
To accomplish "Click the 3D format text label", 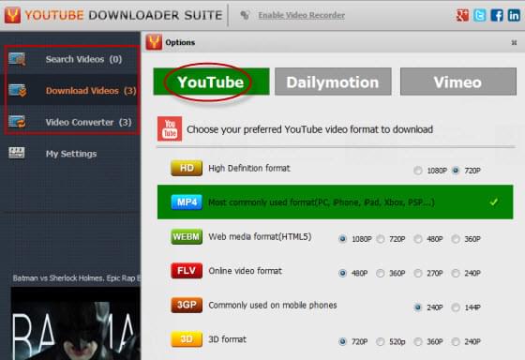I will (x=227, y=339).
